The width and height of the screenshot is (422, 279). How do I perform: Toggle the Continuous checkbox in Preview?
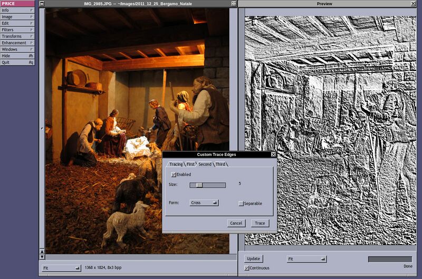coord(246,268)
